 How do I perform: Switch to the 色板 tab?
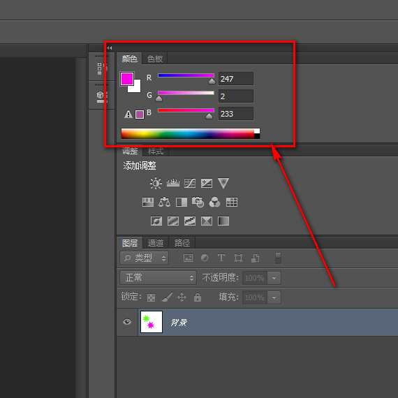(155, 59)
